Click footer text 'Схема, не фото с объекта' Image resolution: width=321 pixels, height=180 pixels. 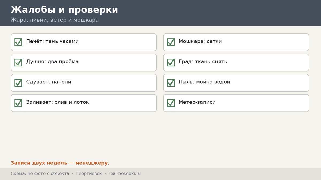point(40,174)
